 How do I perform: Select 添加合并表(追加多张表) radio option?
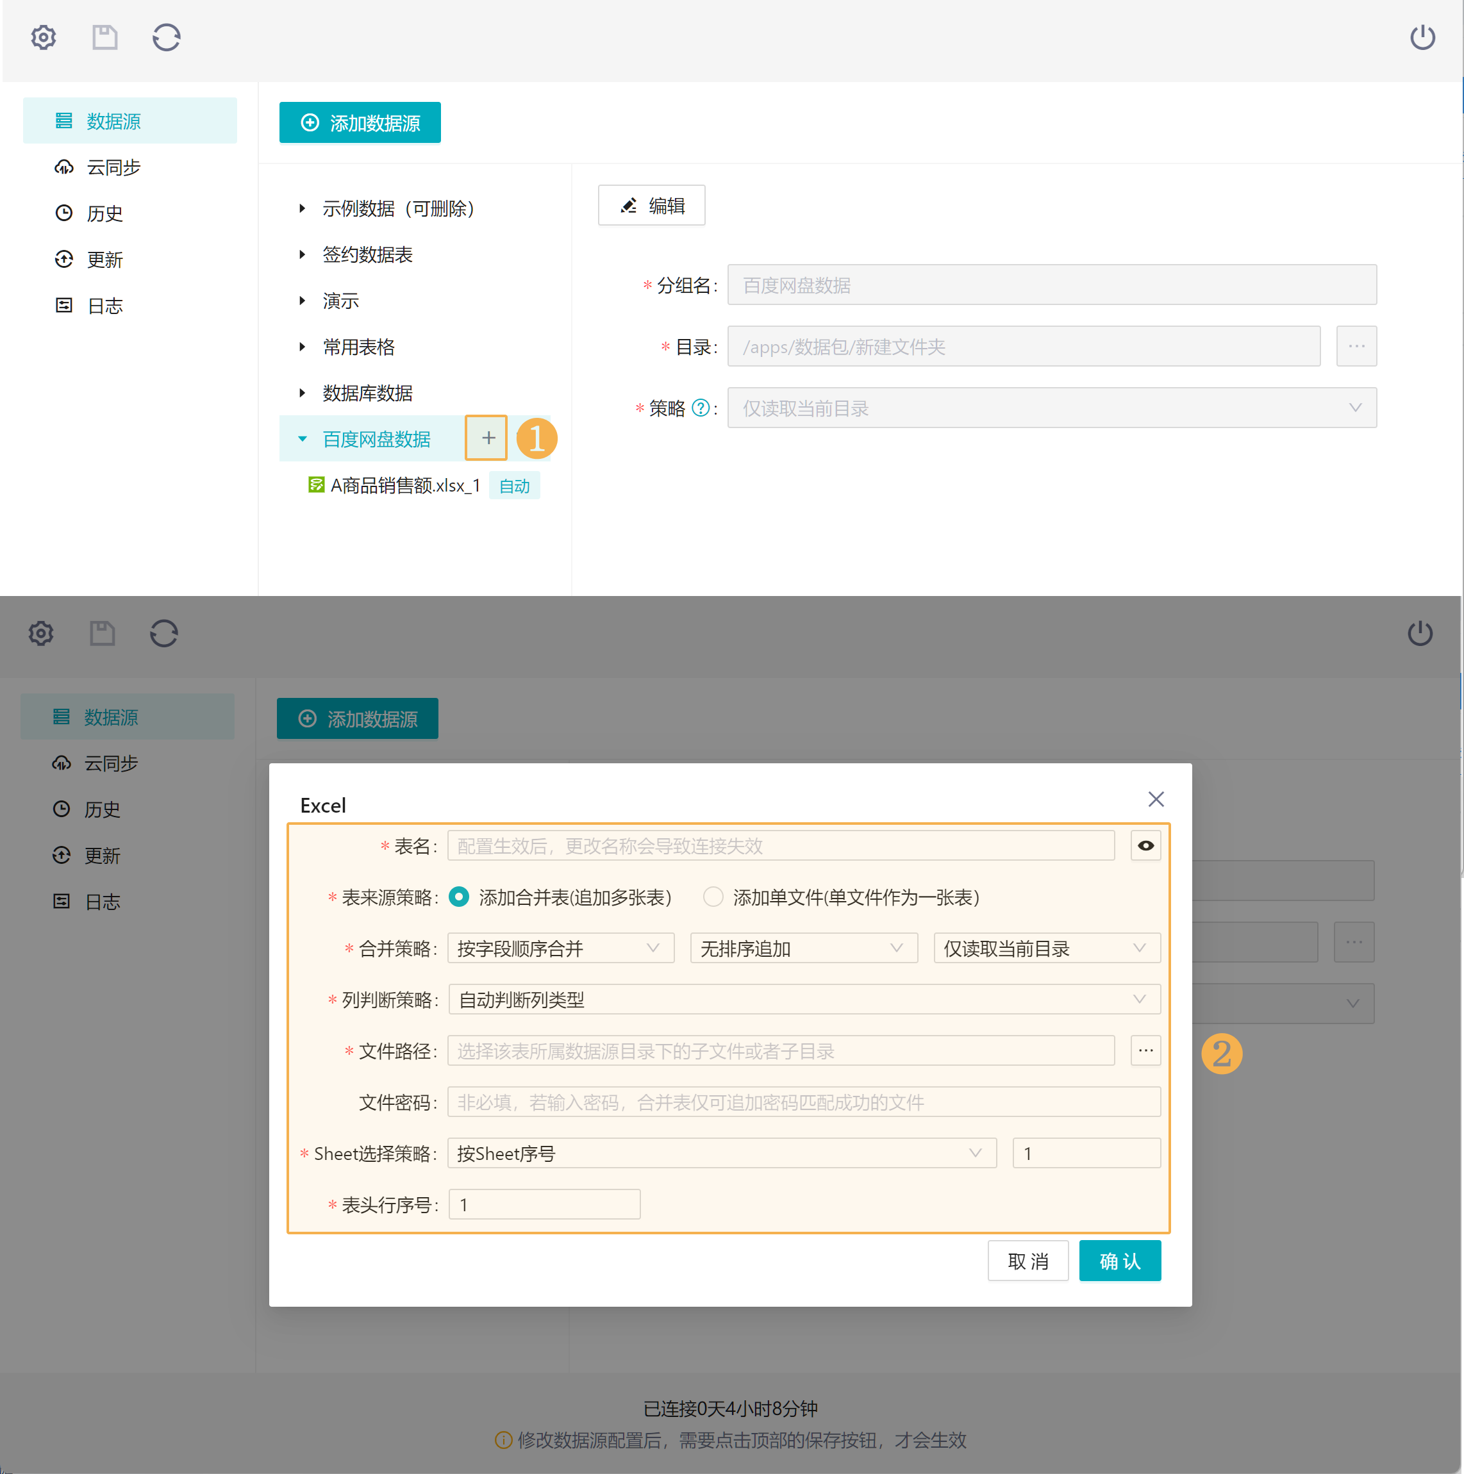click(x=460, y=897)
